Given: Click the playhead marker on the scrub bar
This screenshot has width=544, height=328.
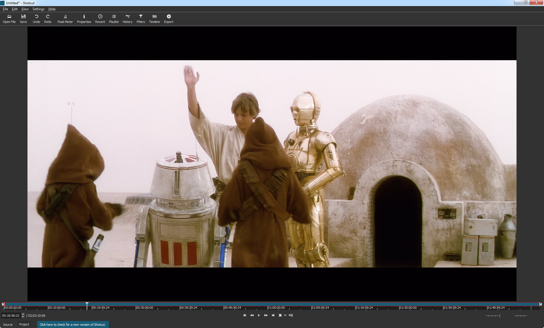Looking at the screenshot, I should (x=87, y=304).
